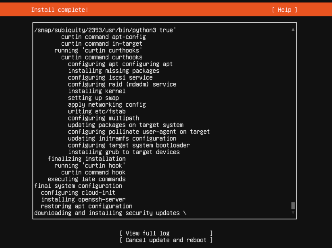Click the 'final system configuration' entry
Screen dimensions: 332x248
point(78,186)
